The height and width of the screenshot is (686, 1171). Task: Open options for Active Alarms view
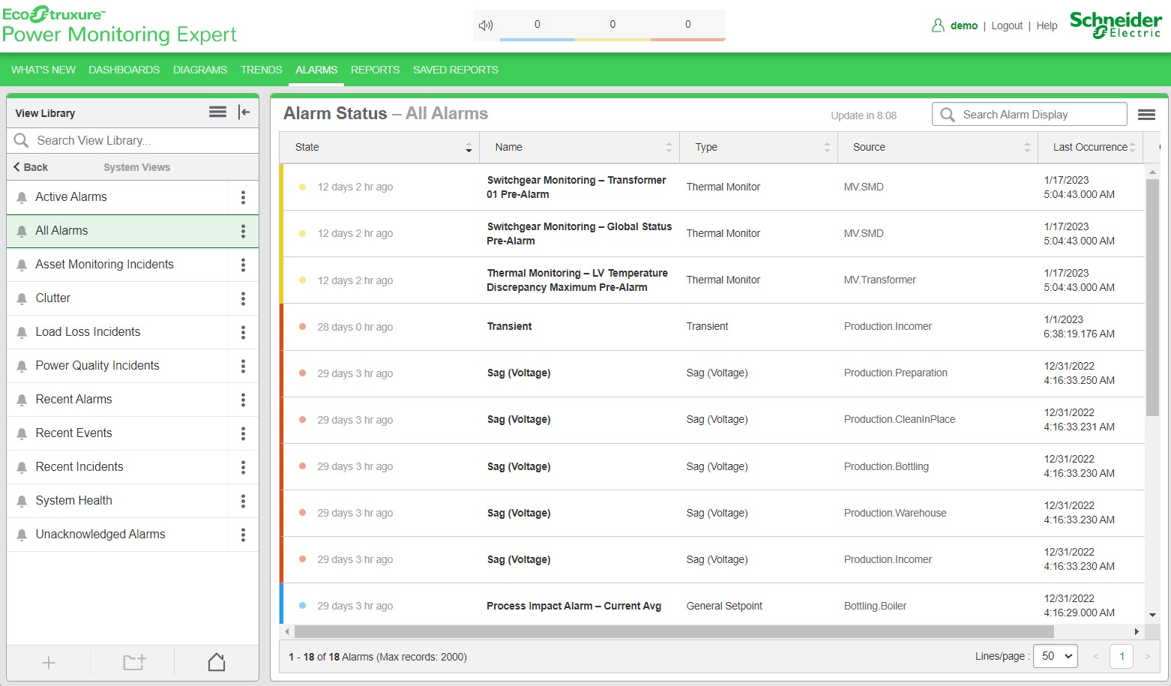click(x=243, y=197)
